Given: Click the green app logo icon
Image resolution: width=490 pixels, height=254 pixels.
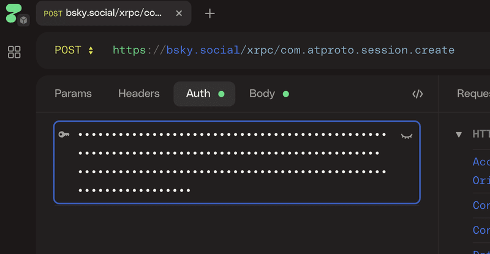Looking at the screenshot, I should 13,13.
